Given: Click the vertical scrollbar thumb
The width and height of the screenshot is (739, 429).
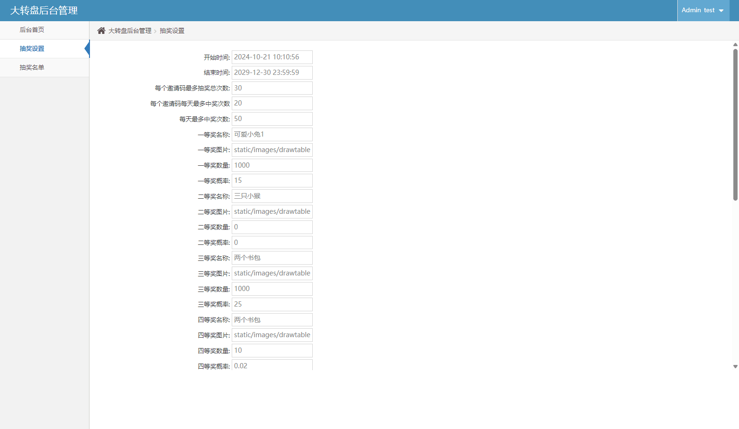Looking at the screenshot, I should click(x=735, y=125).
